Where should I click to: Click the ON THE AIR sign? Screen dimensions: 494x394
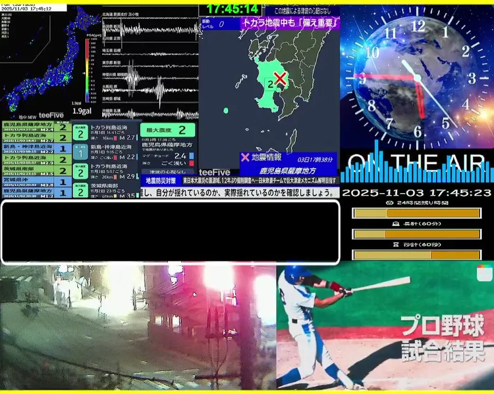[416, 163]
